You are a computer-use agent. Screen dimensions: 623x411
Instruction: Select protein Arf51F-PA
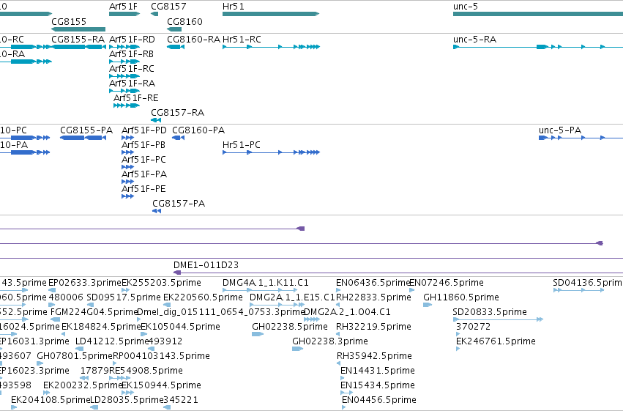click(x=144, y=174)
